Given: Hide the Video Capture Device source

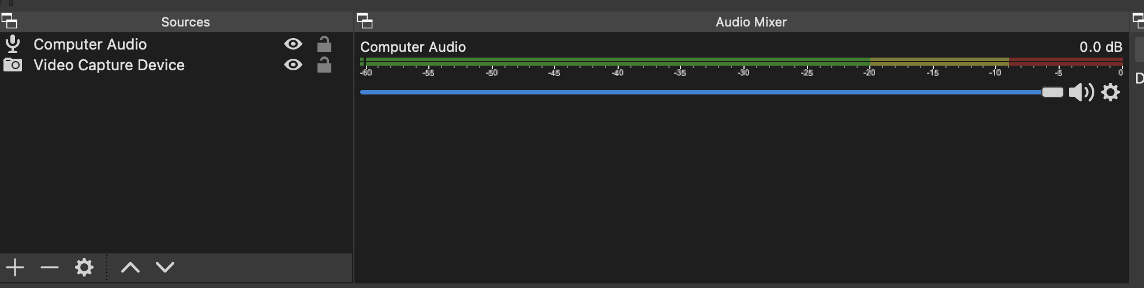Looking at the screenshot, I should 293,65.
